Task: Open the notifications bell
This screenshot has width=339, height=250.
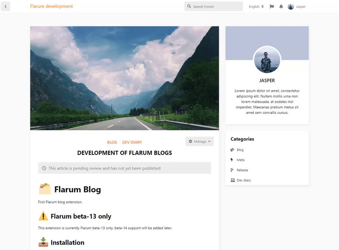Action: click(281, 7)
